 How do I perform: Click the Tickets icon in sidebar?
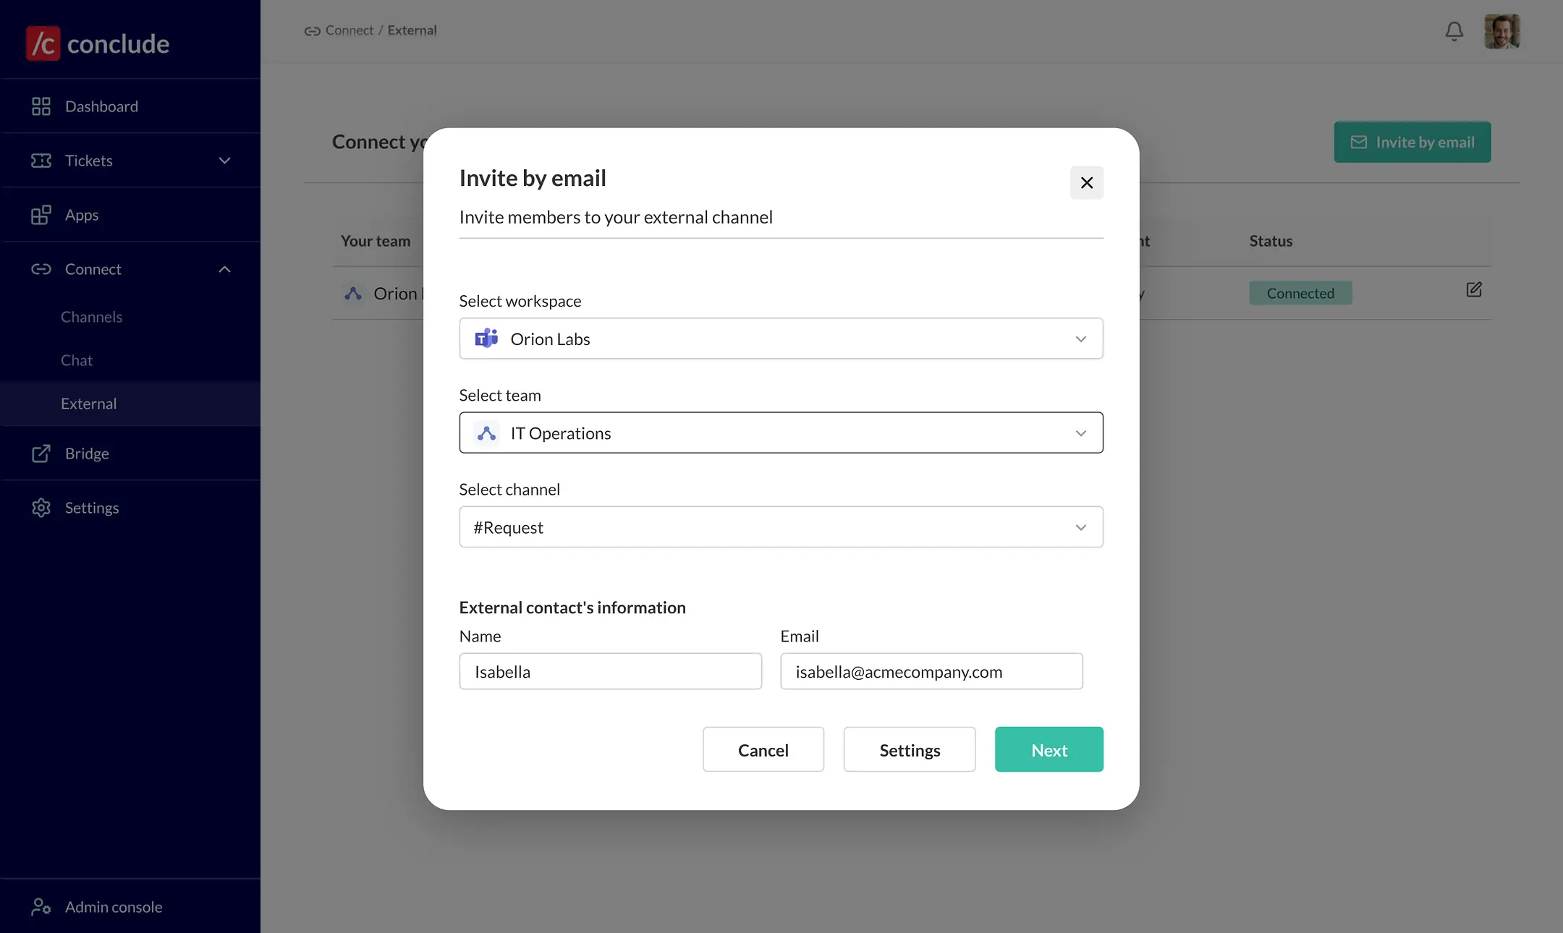[41, 161]
